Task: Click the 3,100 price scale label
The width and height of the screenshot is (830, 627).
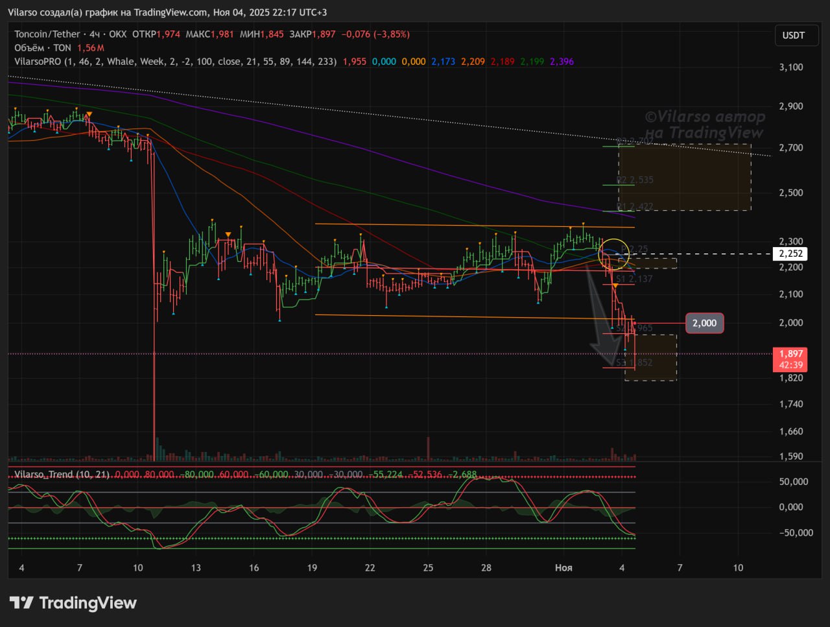Action: (x=790, y=67)
